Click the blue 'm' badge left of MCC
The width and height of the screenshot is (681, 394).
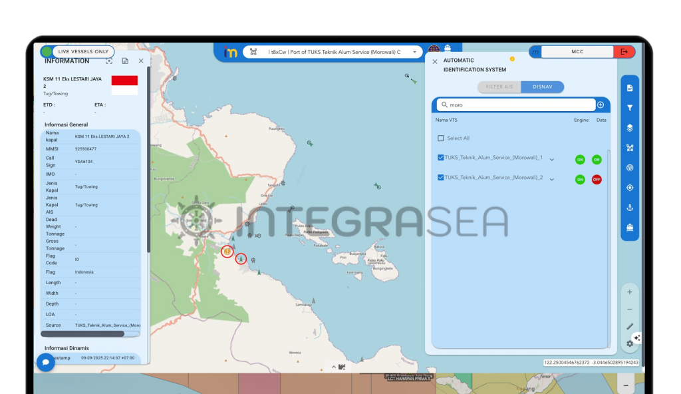pyautogui.click(x=535, y=52)
